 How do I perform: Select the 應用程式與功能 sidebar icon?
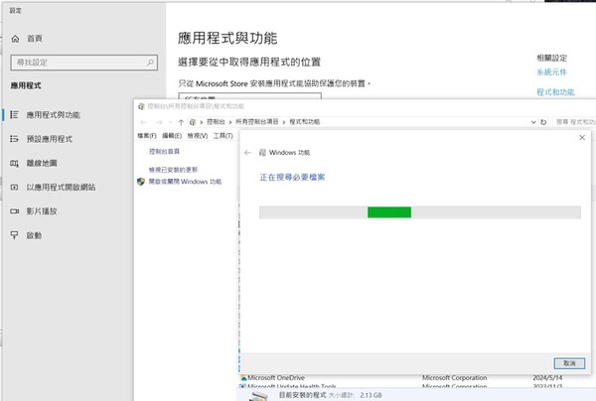15,115
